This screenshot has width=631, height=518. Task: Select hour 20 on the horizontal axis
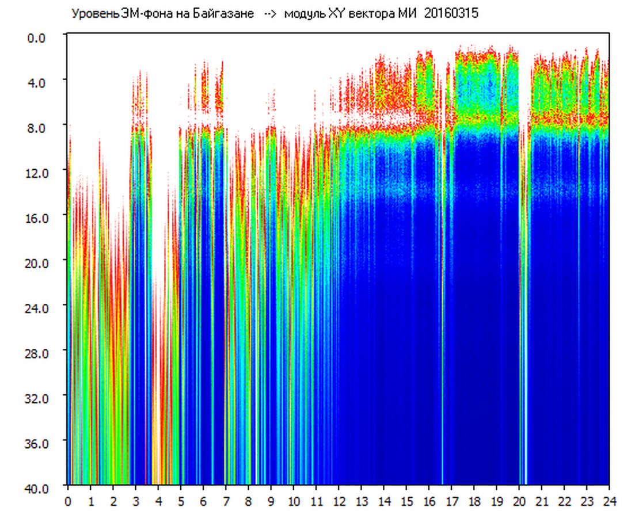coord(519,501)
